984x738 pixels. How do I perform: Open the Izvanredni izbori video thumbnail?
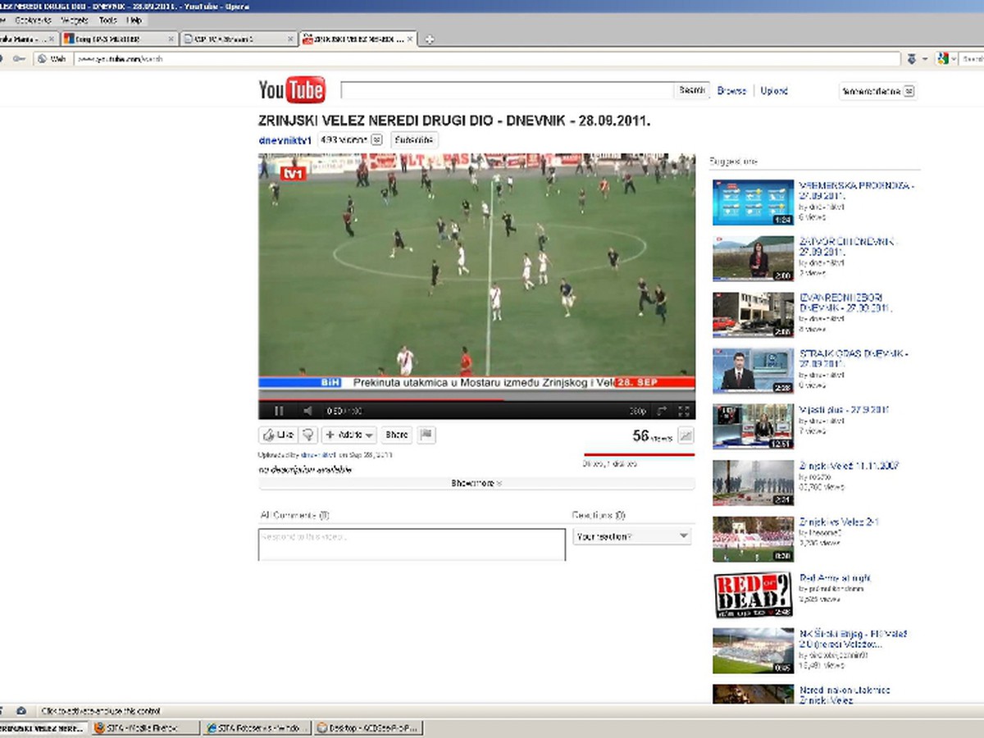(x=753, y=315)
